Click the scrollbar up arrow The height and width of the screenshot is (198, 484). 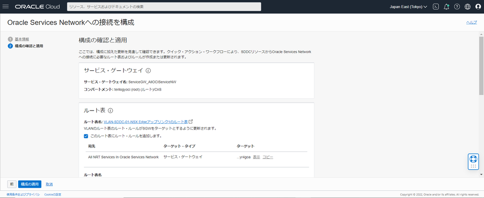[x=481, y=33]
